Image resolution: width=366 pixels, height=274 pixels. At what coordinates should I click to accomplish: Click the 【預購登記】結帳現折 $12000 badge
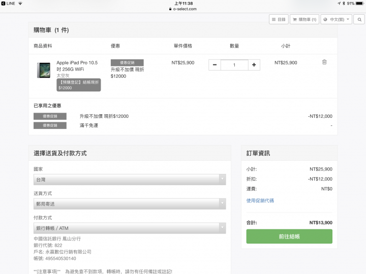click(79, 85)
